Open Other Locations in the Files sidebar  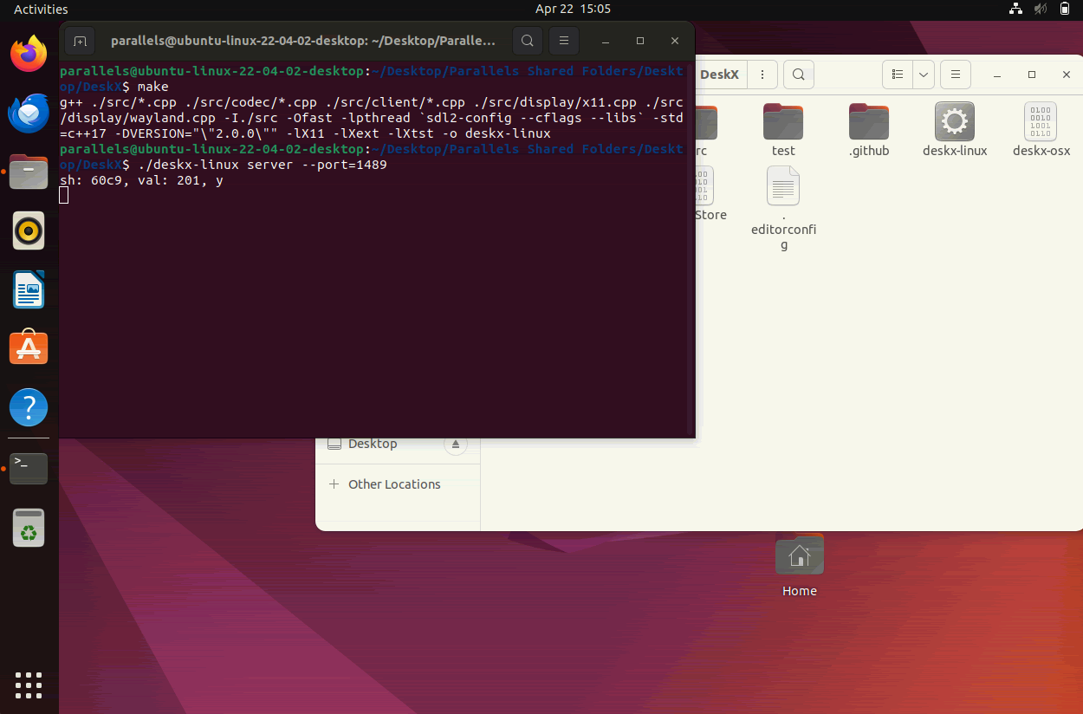[x=397, y=484]
